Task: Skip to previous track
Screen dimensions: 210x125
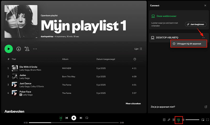Action: 67,118
